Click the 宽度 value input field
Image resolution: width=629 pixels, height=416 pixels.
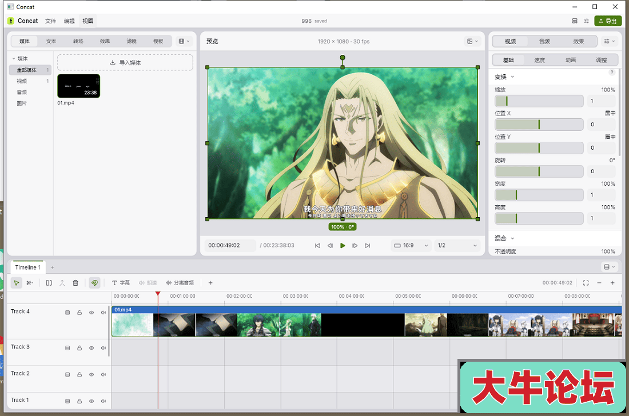[601, 195]
